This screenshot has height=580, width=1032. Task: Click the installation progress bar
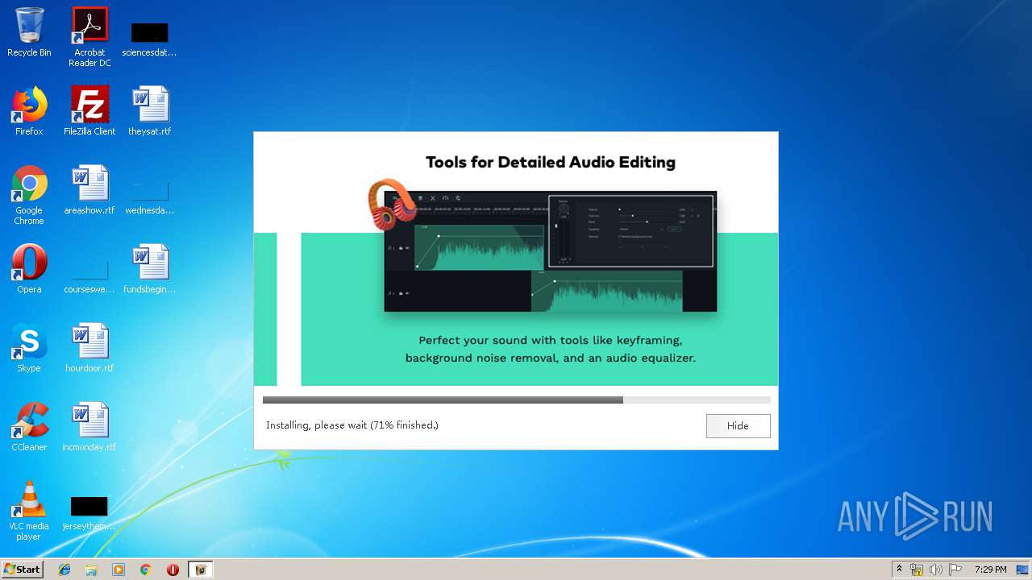pyautogui.click(x=516, y=400)
